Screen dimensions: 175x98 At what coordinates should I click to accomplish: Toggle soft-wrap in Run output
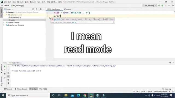(x=8, y=73)
